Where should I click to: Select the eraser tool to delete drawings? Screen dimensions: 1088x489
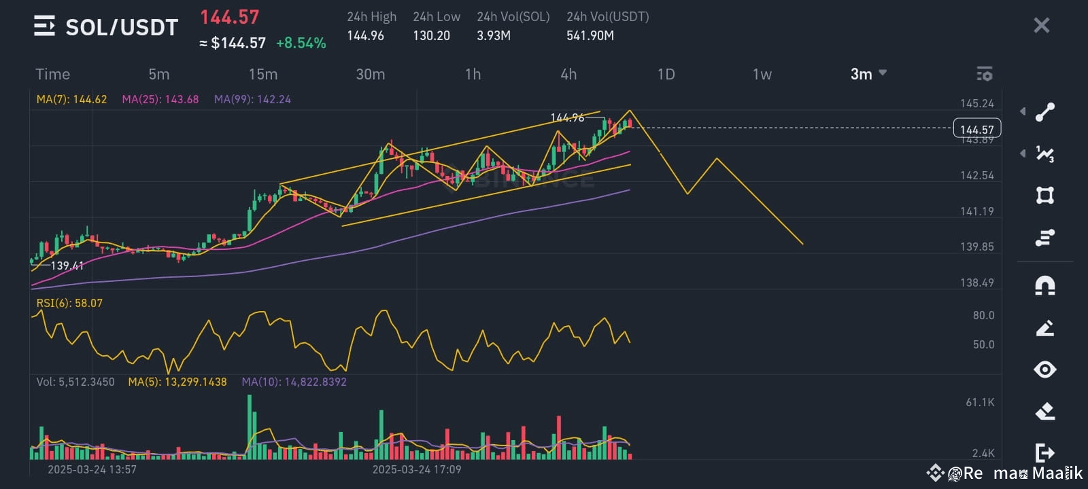(x=1045, y=411)
